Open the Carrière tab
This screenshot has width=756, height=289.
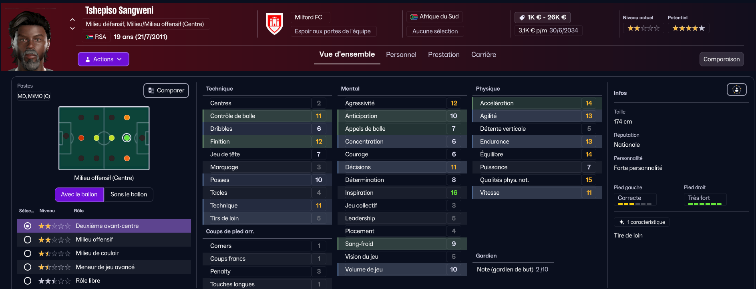pyautogui.click(x=483, y=55)
